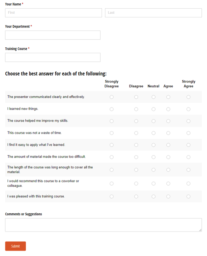Choose Agree for course length long enough
Image resolution: width=207 pixels, height=256 pixels.
(x=168, y=170)
